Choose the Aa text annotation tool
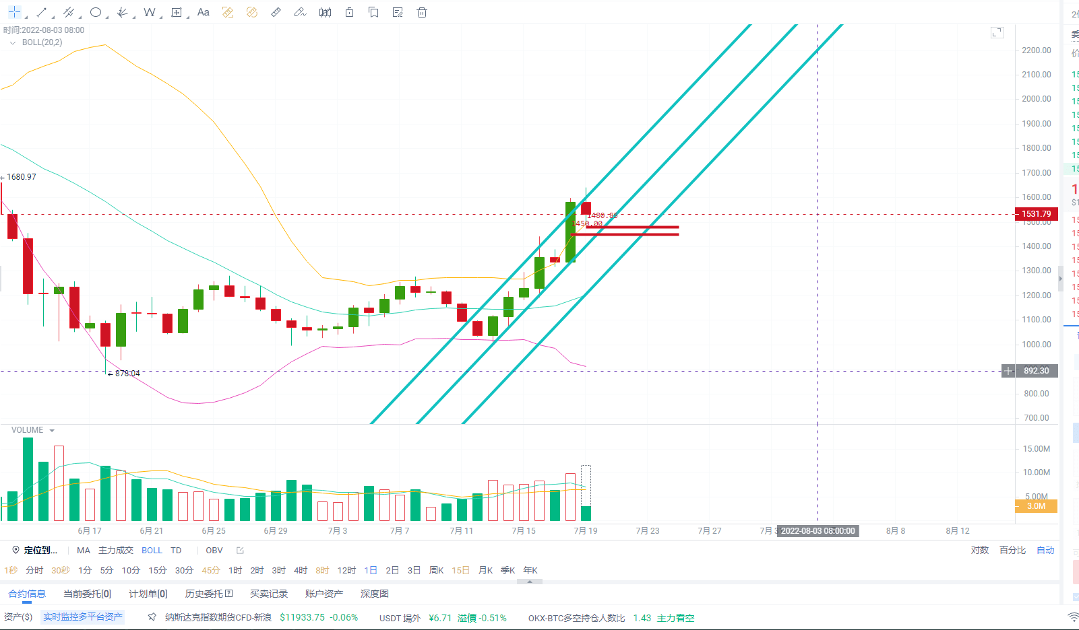Viewport: 1079px width, 630px height. [x=204, y=12]
